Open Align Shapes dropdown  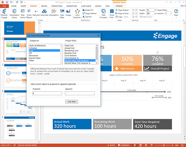(122, 10)
